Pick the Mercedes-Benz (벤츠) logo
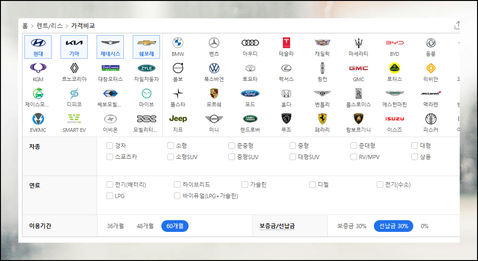The width and height of the screenshot is (478, 261). pyautogui.click(x=214, y=43)
